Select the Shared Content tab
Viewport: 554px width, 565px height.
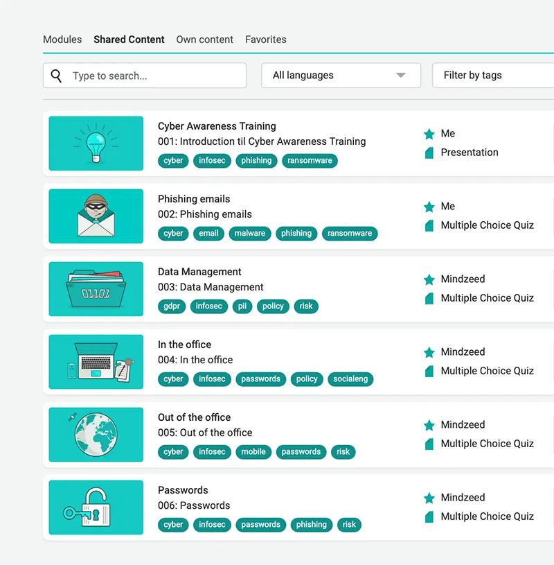click(129, 40)
